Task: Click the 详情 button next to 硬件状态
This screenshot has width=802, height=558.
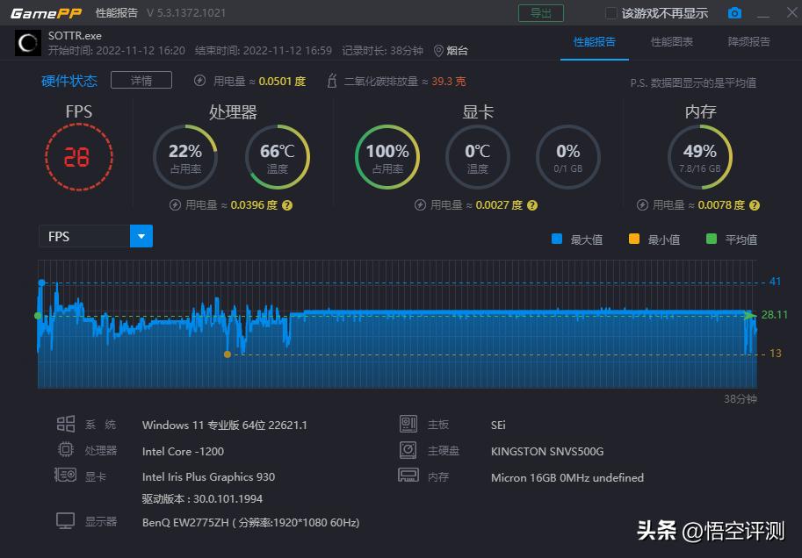Action: (x=141, y=80)
